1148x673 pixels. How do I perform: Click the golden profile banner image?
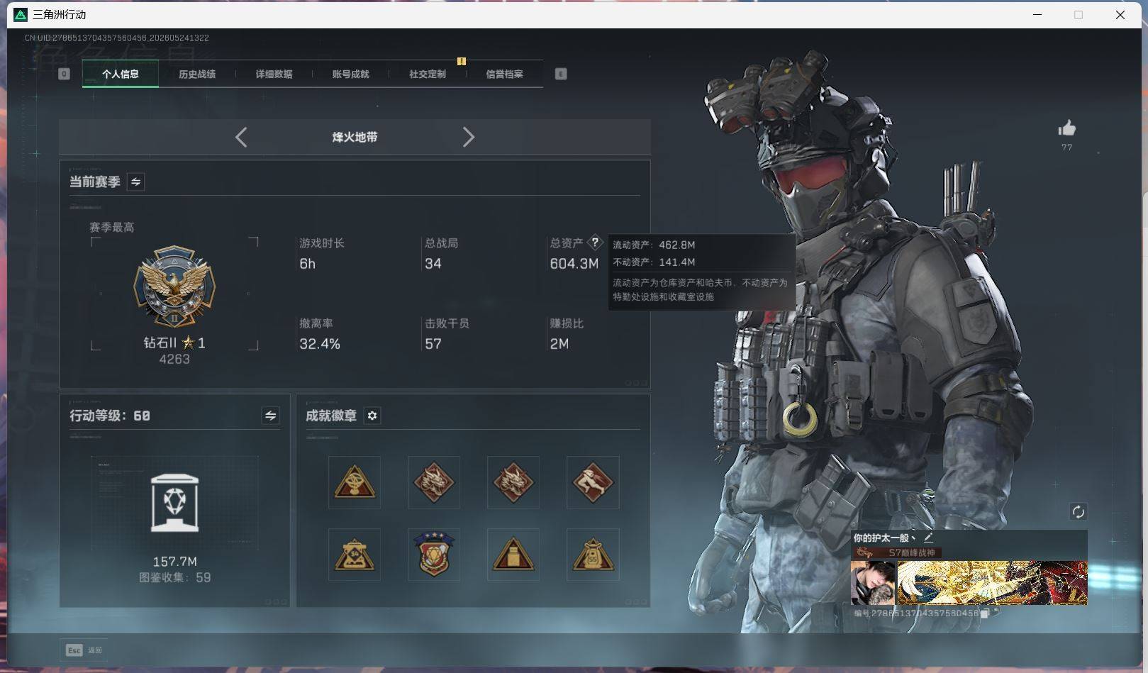point(992,583)
